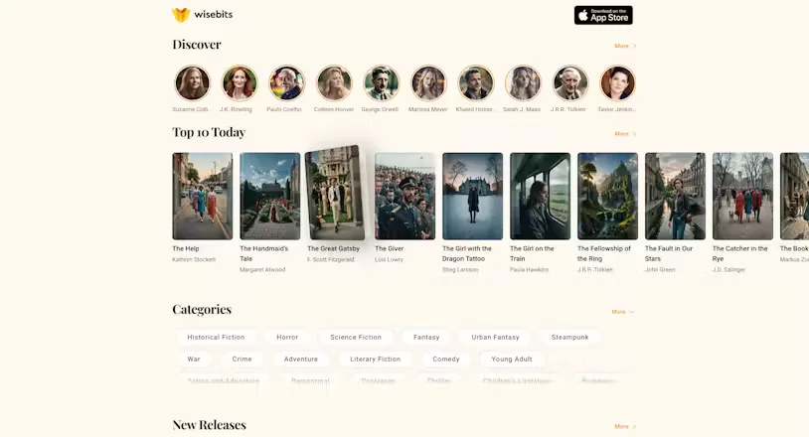Viewport: 809px width, 437px height.
Task: Open The Girl with the Dragon Tattoo cover
Action: click(473, 196)
